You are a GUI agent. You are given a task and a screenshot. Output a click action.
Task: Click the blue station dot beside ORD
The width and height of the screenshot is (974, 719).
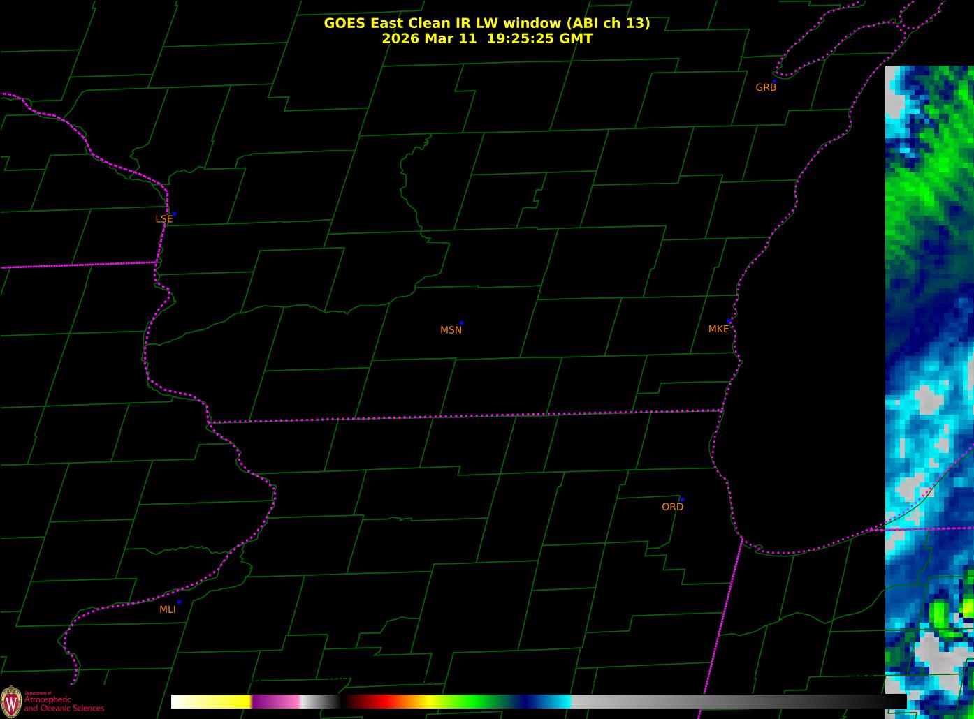(x=682, y=500)
